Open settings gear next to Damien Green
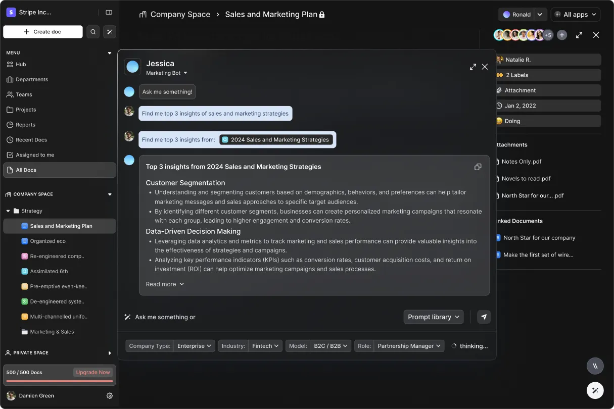The height and width of the screenshot is (409, 614). 110,396
